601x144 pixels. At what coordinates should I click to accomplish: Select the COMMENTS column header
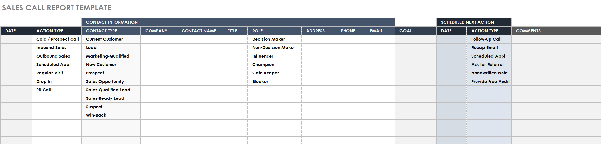(556, 31)
